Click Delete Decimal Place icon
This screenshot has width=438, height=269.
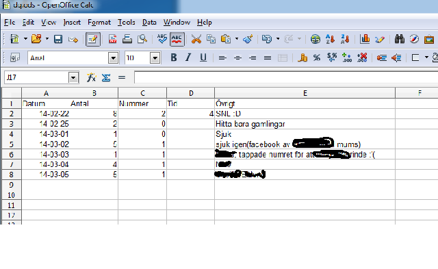[x=362, y=57]
